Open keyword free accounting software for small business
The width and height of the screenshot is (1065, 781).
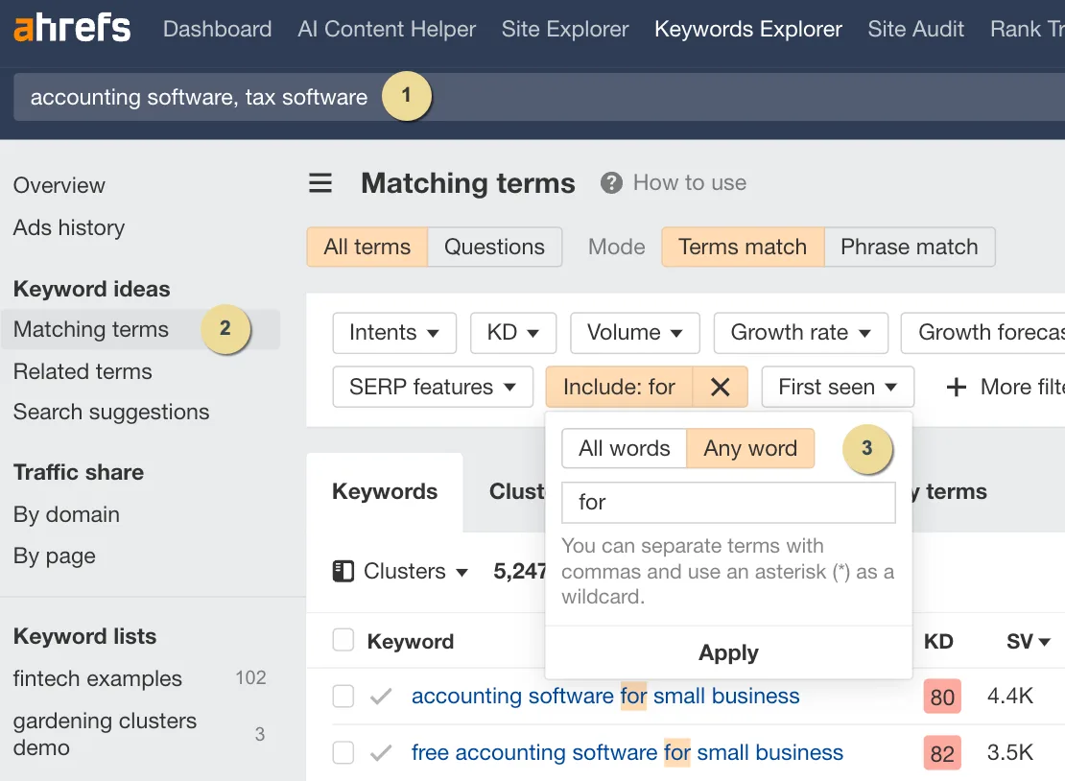point(627,752)
